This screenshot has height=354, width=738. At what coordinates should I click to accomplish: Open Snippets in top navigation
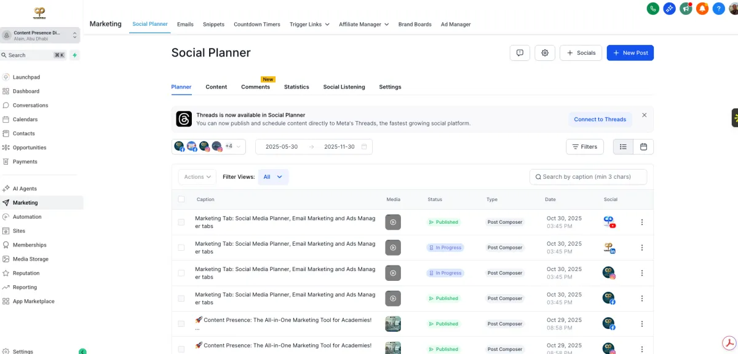tap(215, 25)
